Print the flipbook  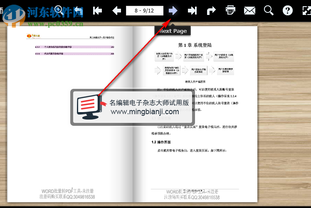pyautogui.click(x=230, y=10)
